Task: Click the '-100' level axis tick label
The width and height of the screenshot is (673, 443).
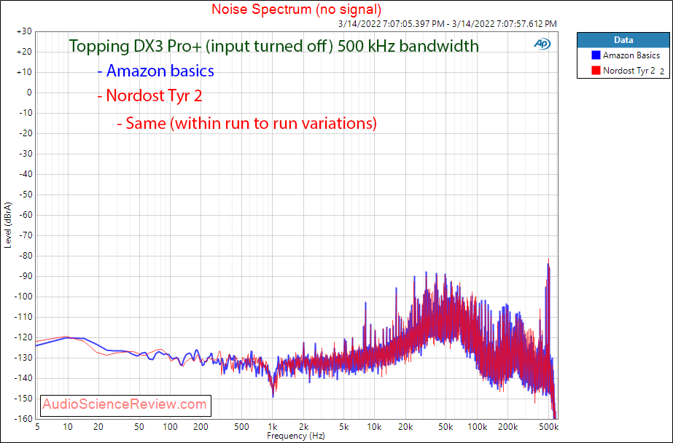Action: click(23, 297)
